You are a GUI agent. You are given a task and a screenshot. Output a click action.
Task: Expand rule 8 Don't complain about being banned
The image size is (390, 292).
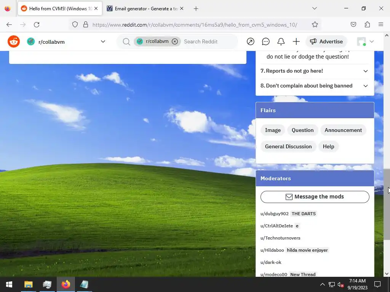[x=315, y=86]
